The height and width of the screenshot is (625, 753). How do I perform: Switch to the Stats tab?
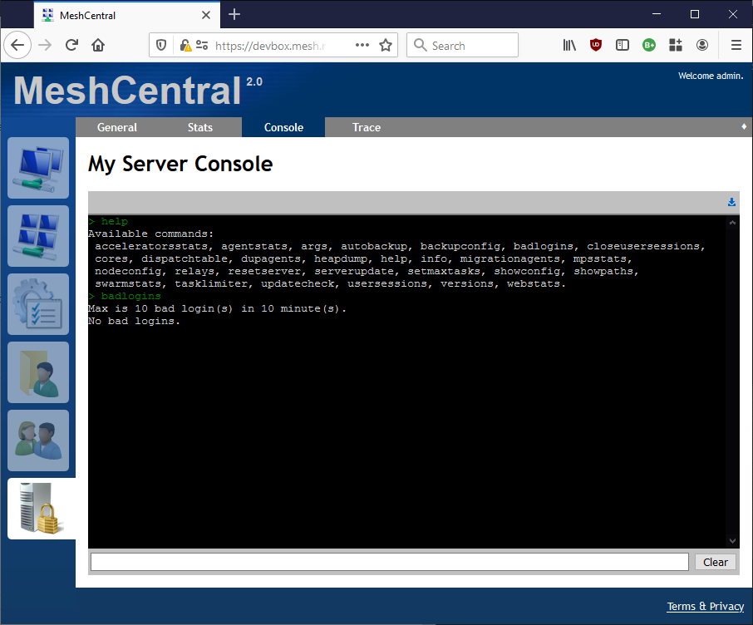pyautogui.click(x=200, y=127)
